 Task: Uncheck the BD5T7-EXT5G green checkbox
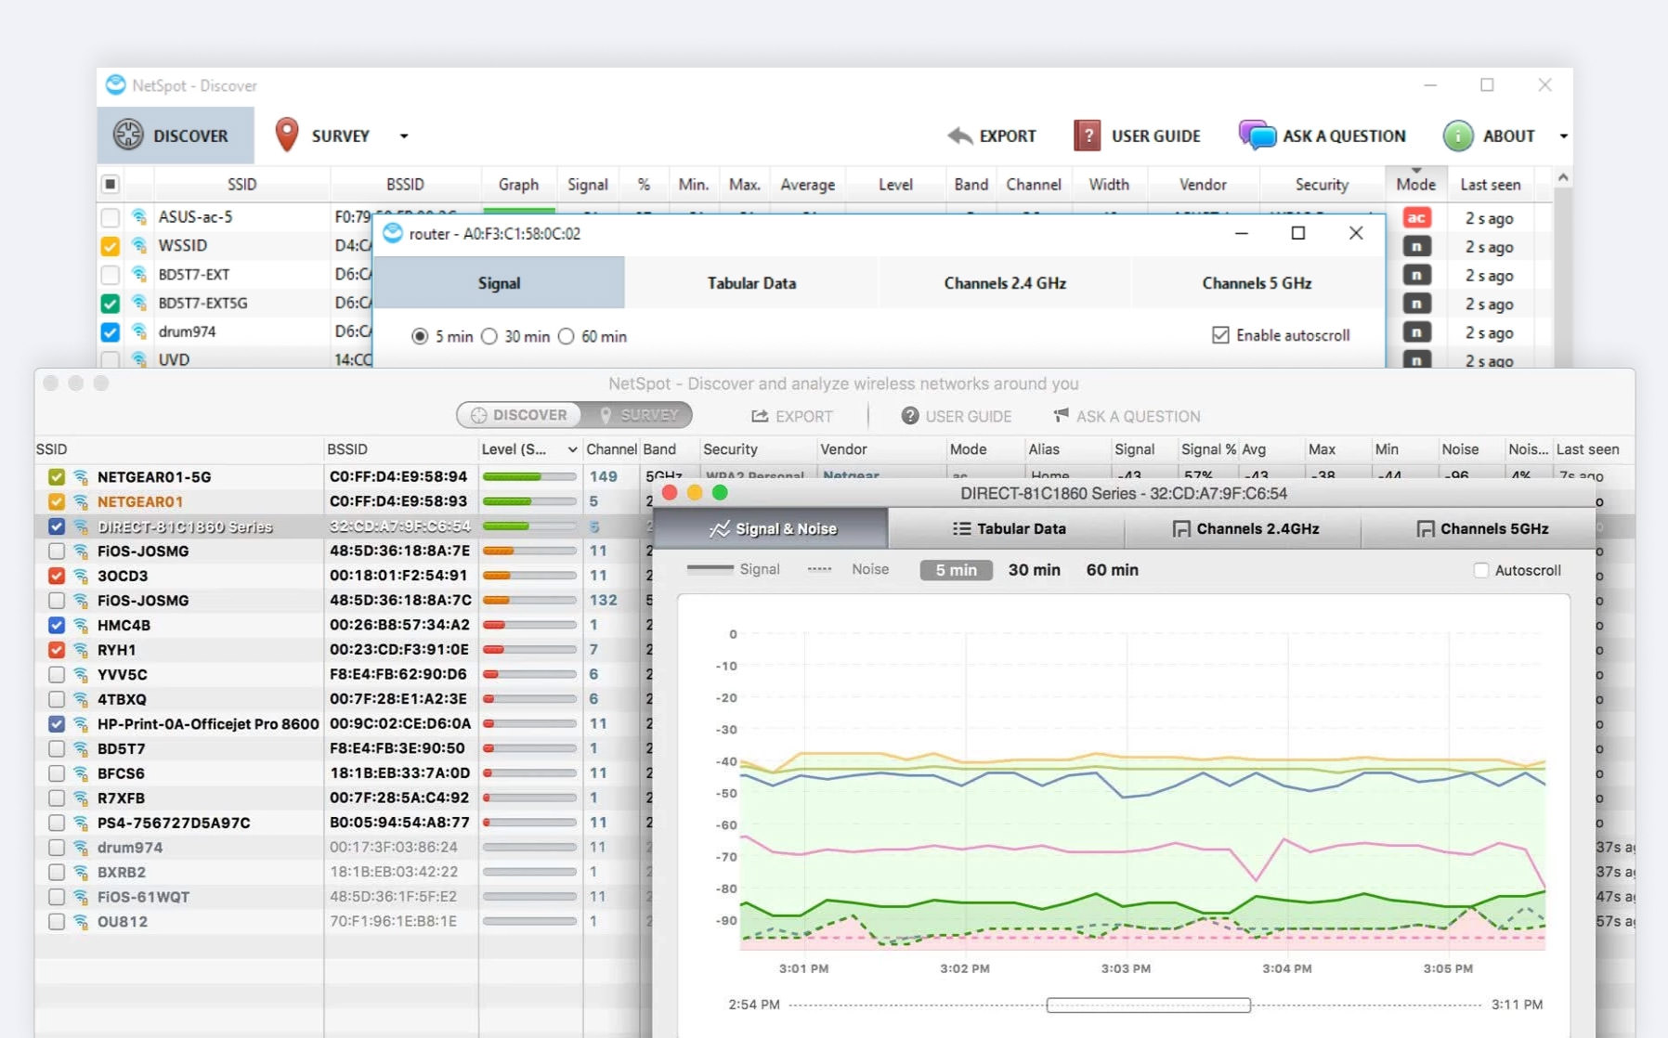point(110,304)
